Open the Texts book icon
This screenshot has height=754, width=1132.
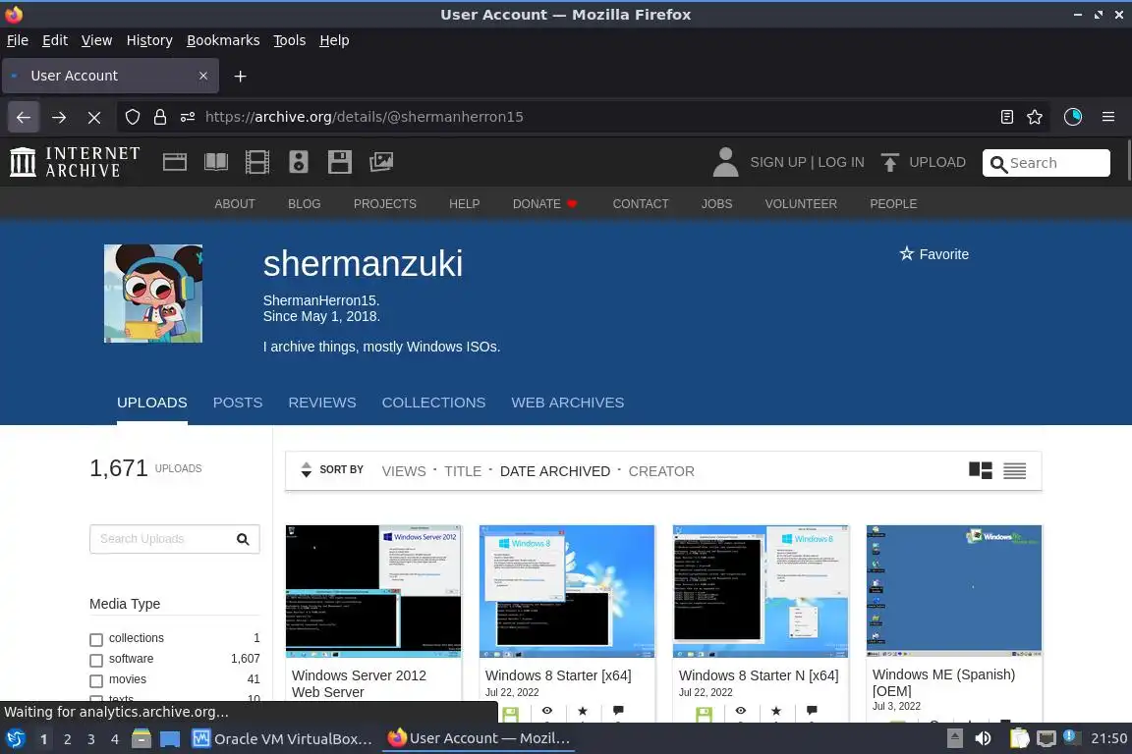pos(216,162)
